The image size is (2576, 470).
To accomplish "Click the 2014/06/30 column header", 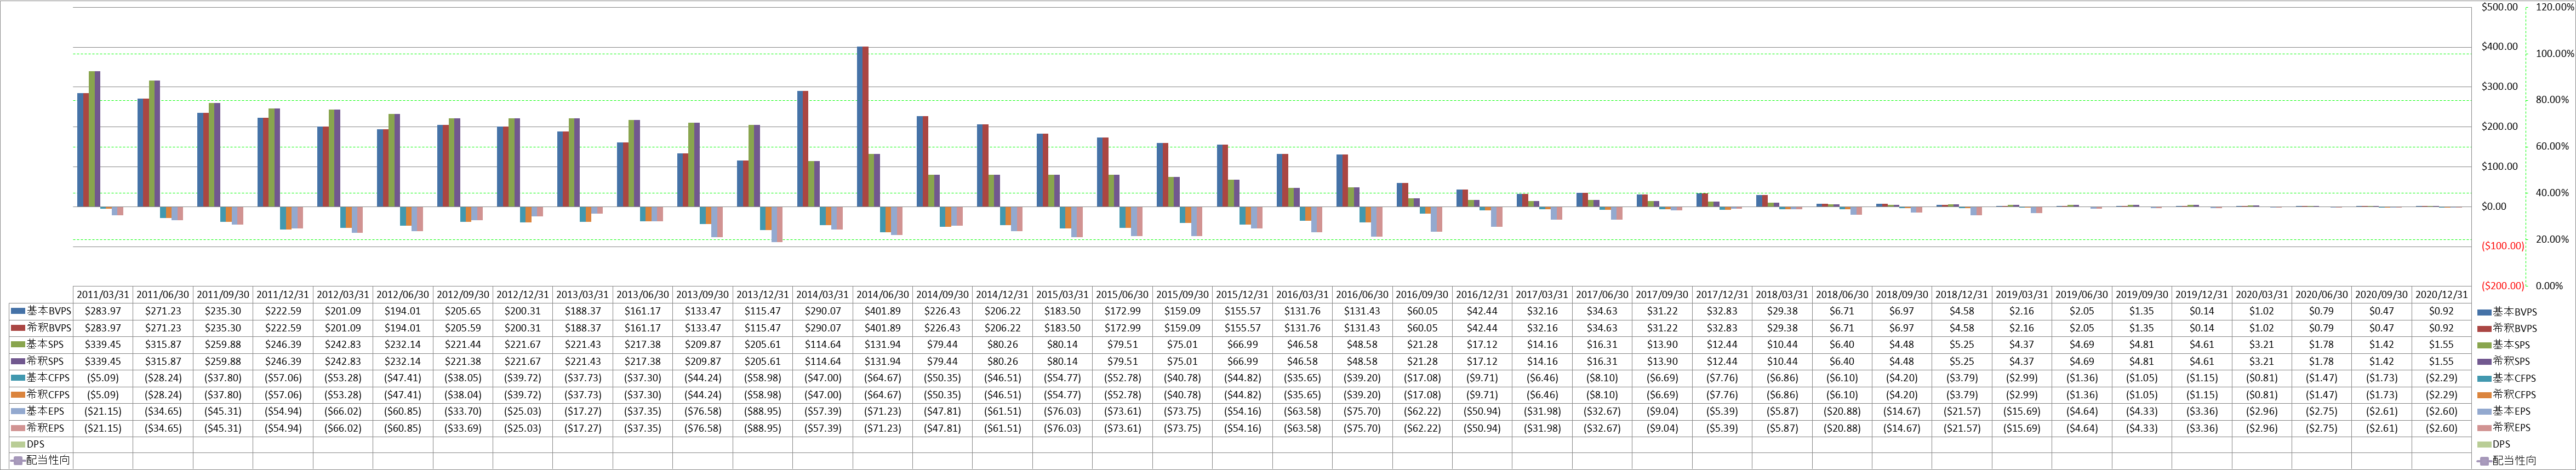I will (883, 295).
